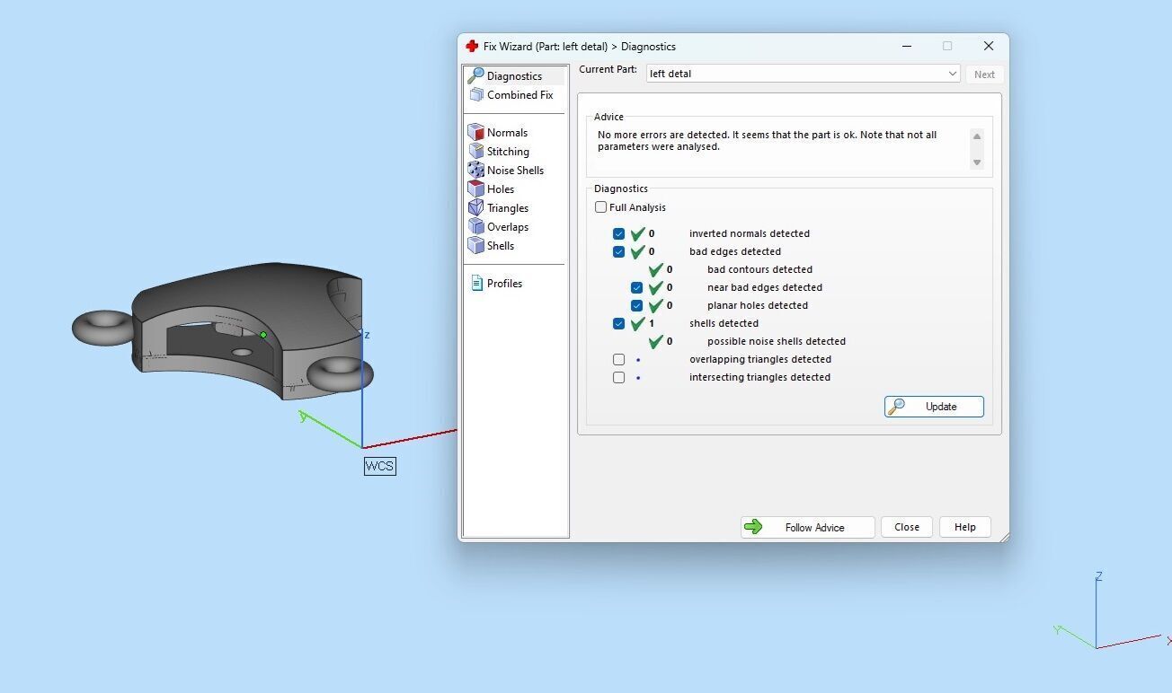Viewport: 1172px width, 693px height.
Task: Click the Noise Shells icon
Action: pos(476,170)
